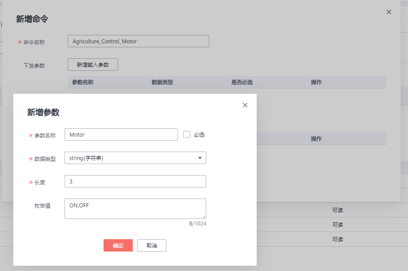
Task: Open the string(字符串) data type dropdown
Action: tap(135, 158)
